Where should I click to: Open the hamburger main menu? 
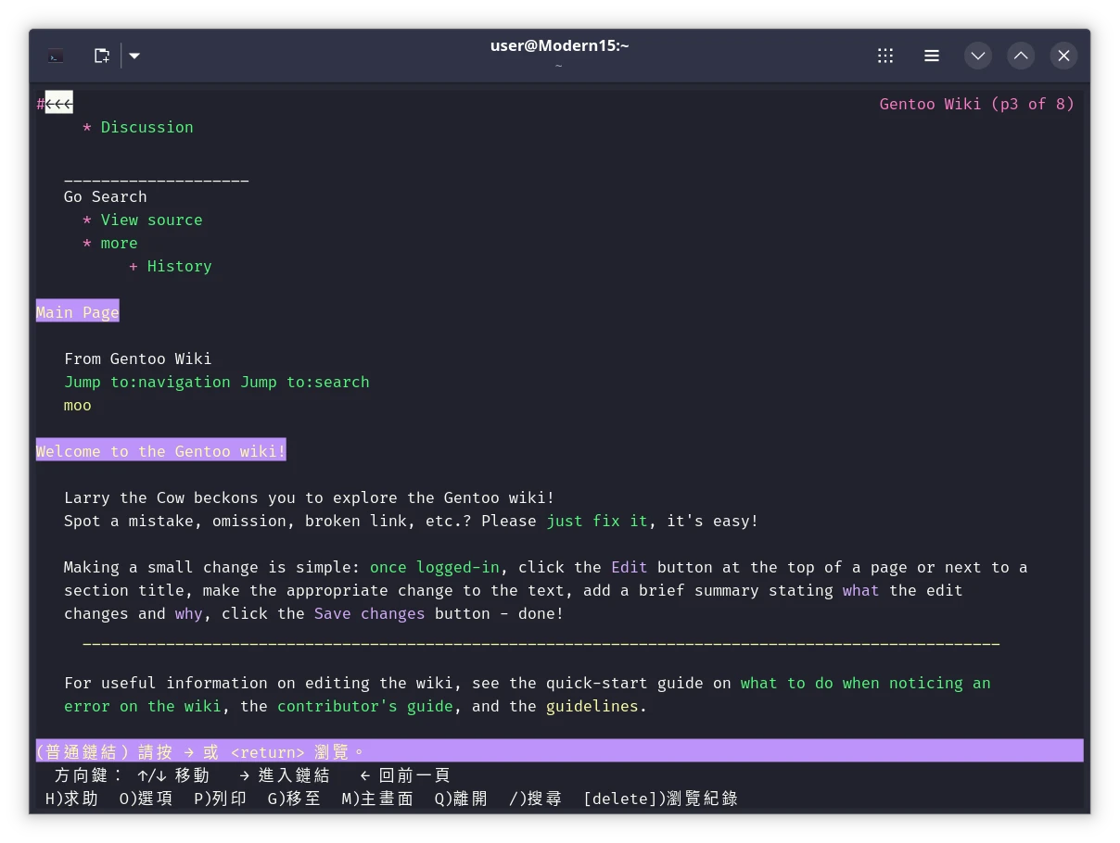pos(931,56)
